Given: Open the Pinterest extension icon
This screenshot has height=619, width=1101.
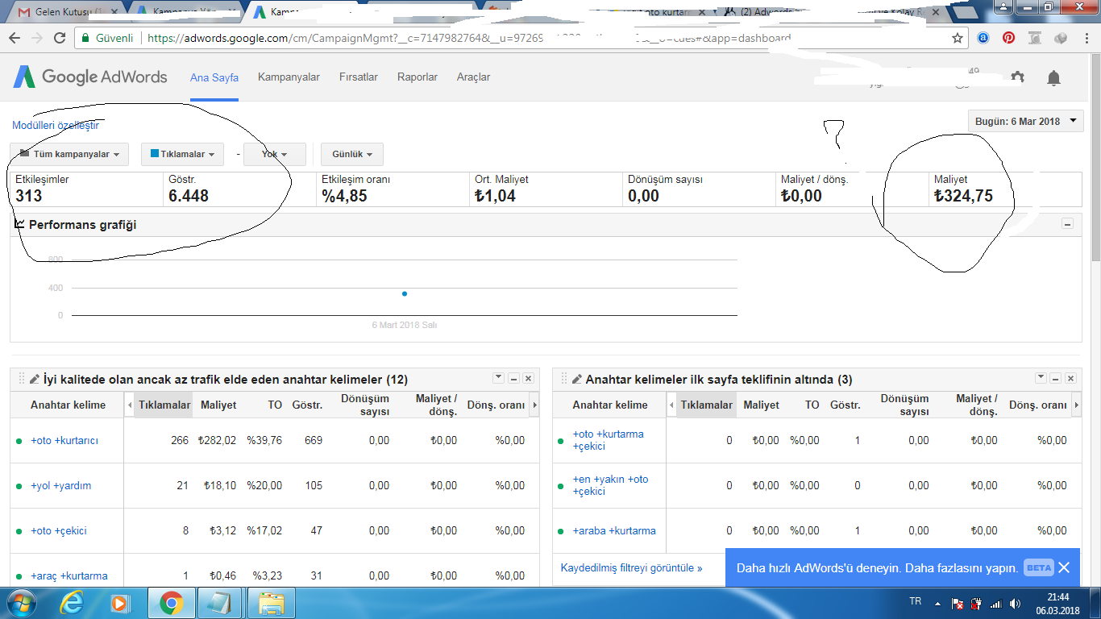Looking at the screenshot, I should [1008, 38].
